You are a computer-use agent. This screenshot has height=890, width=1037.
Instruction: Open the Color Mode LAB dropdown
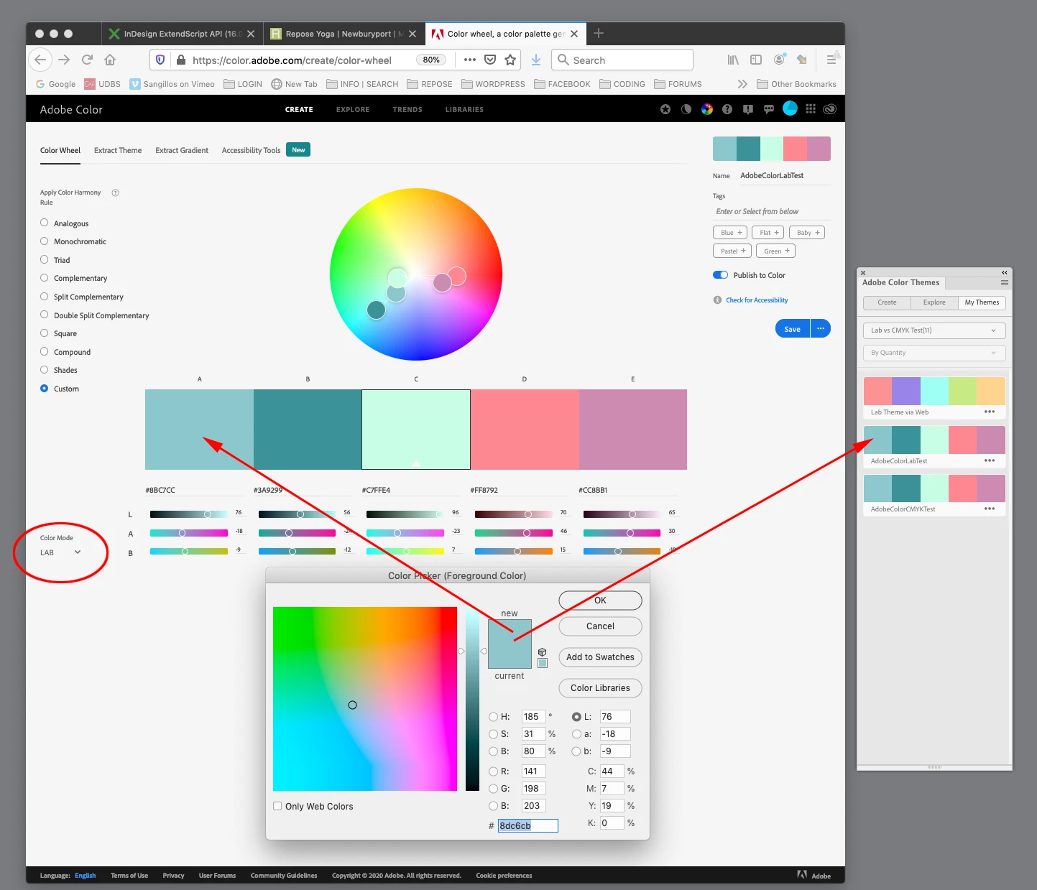[61, 552]
